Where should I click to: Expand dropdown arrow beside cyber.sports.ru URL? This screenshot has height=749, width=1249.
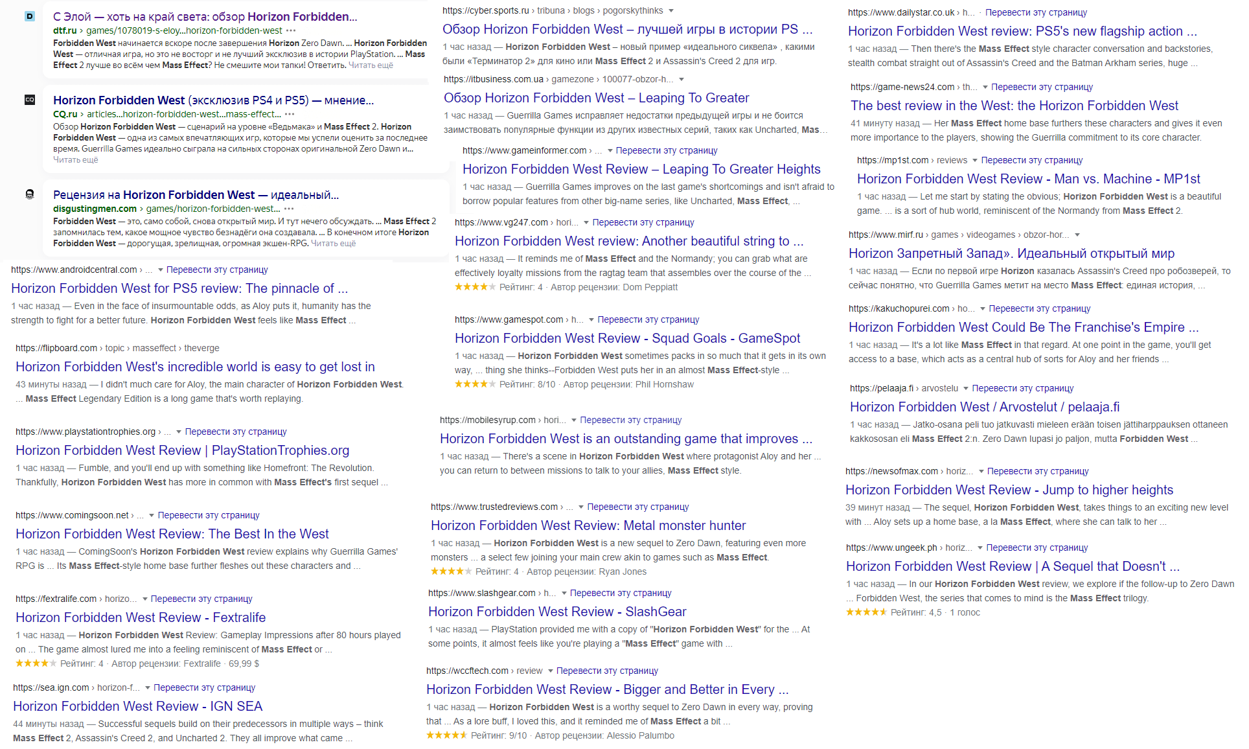(x=671, y=10)
